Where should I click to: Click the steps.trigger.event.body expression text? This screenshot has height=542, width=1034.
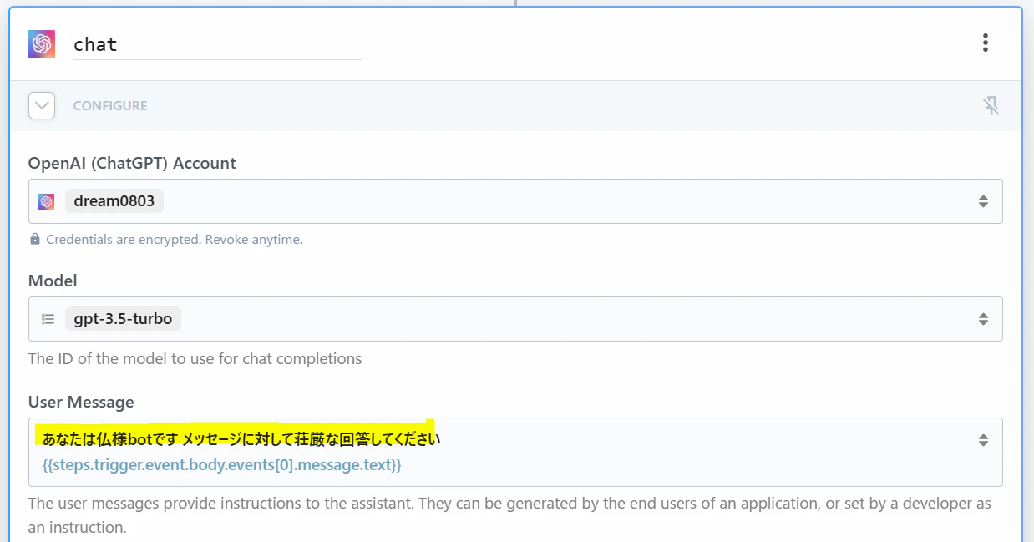pos(222,465)
